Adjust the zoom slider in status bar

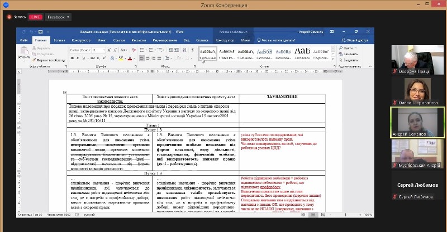point(345,215)
